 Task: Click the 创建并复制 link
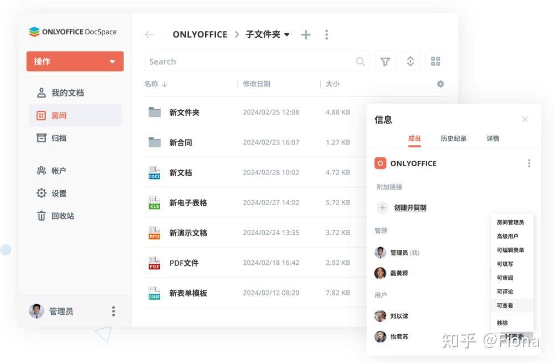pyautogui.click(x=410, y=207)
